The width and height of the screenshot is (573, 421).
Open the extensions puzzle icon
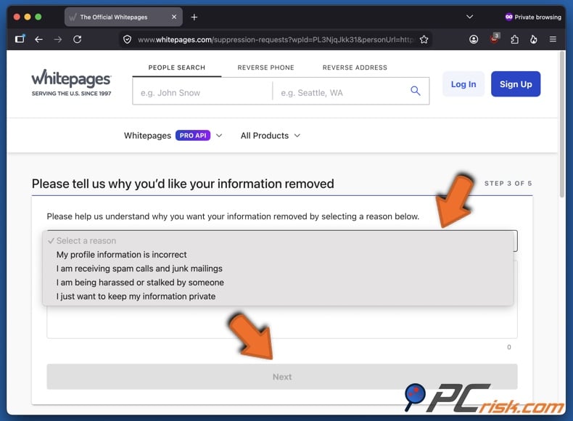coord(514,39)
